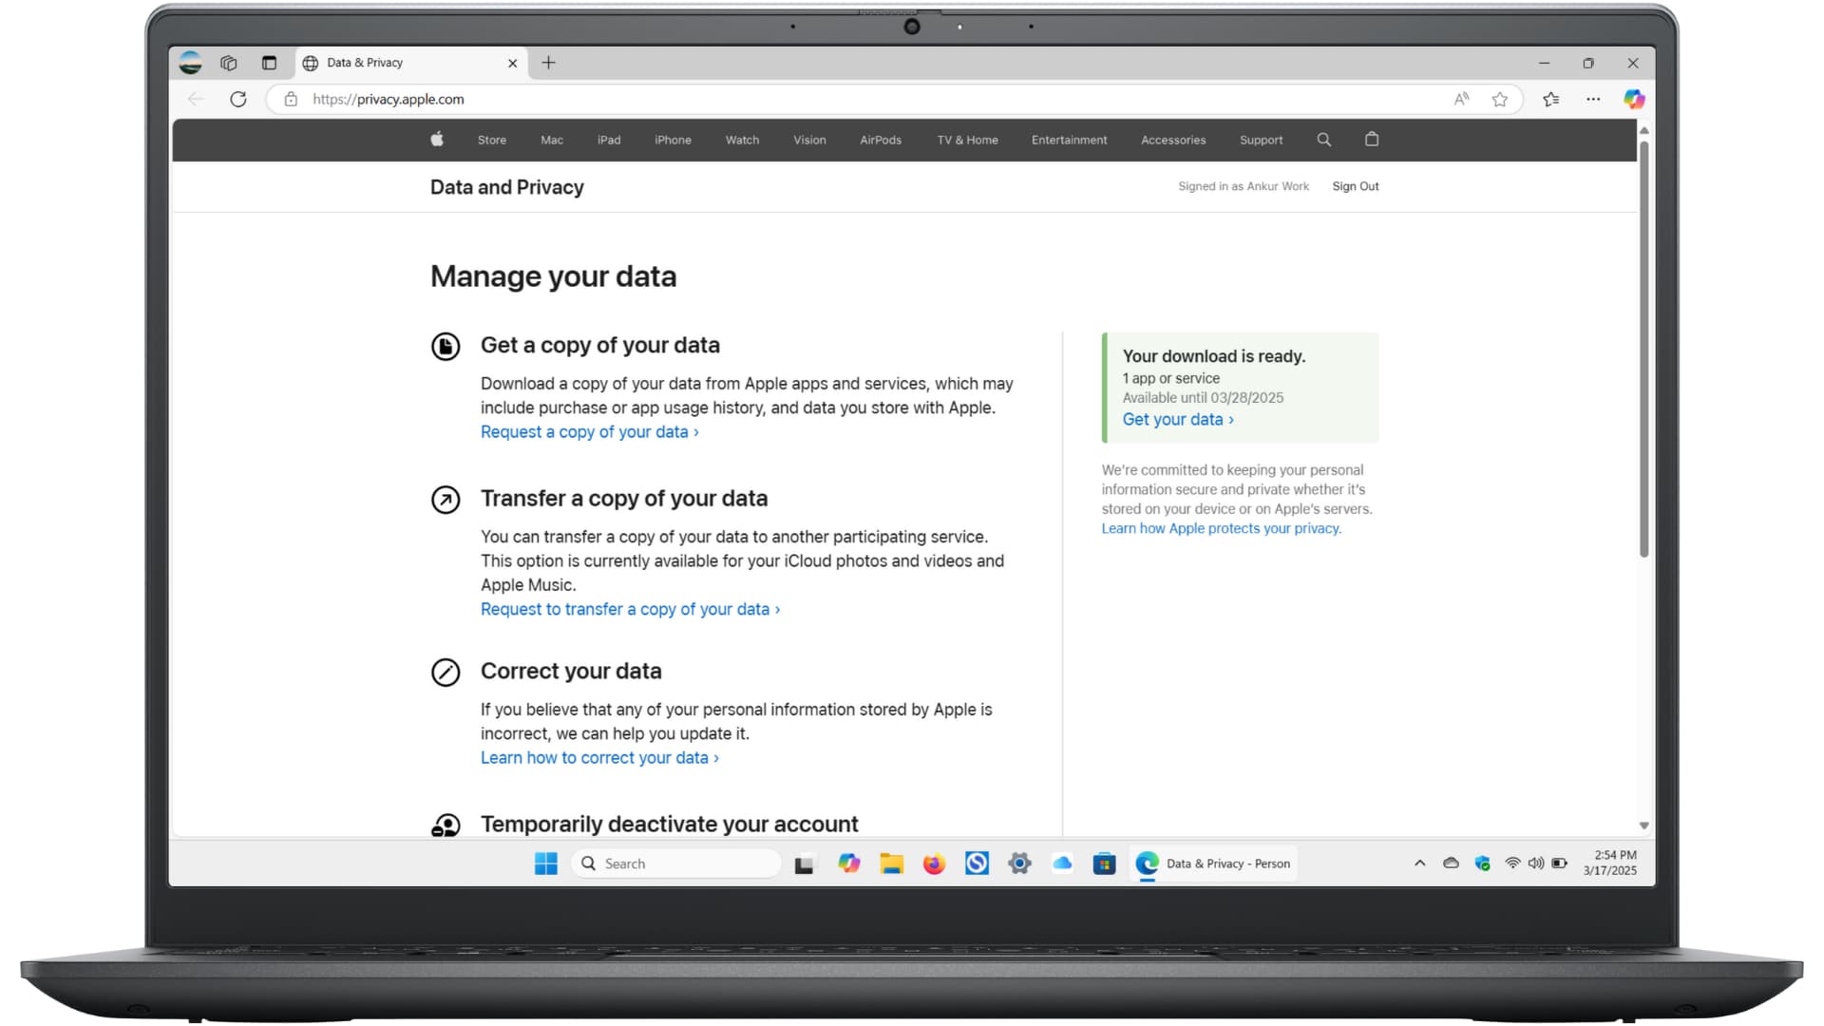Click Learn how Apple protects your privacy
The image size is (1824, 1026).
[x=1222, y=529]
